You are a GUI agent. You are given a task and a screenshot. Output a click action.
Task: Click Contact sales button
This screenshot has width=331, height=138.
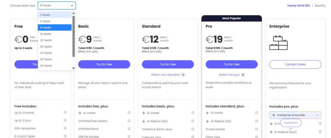pos(295,64)
